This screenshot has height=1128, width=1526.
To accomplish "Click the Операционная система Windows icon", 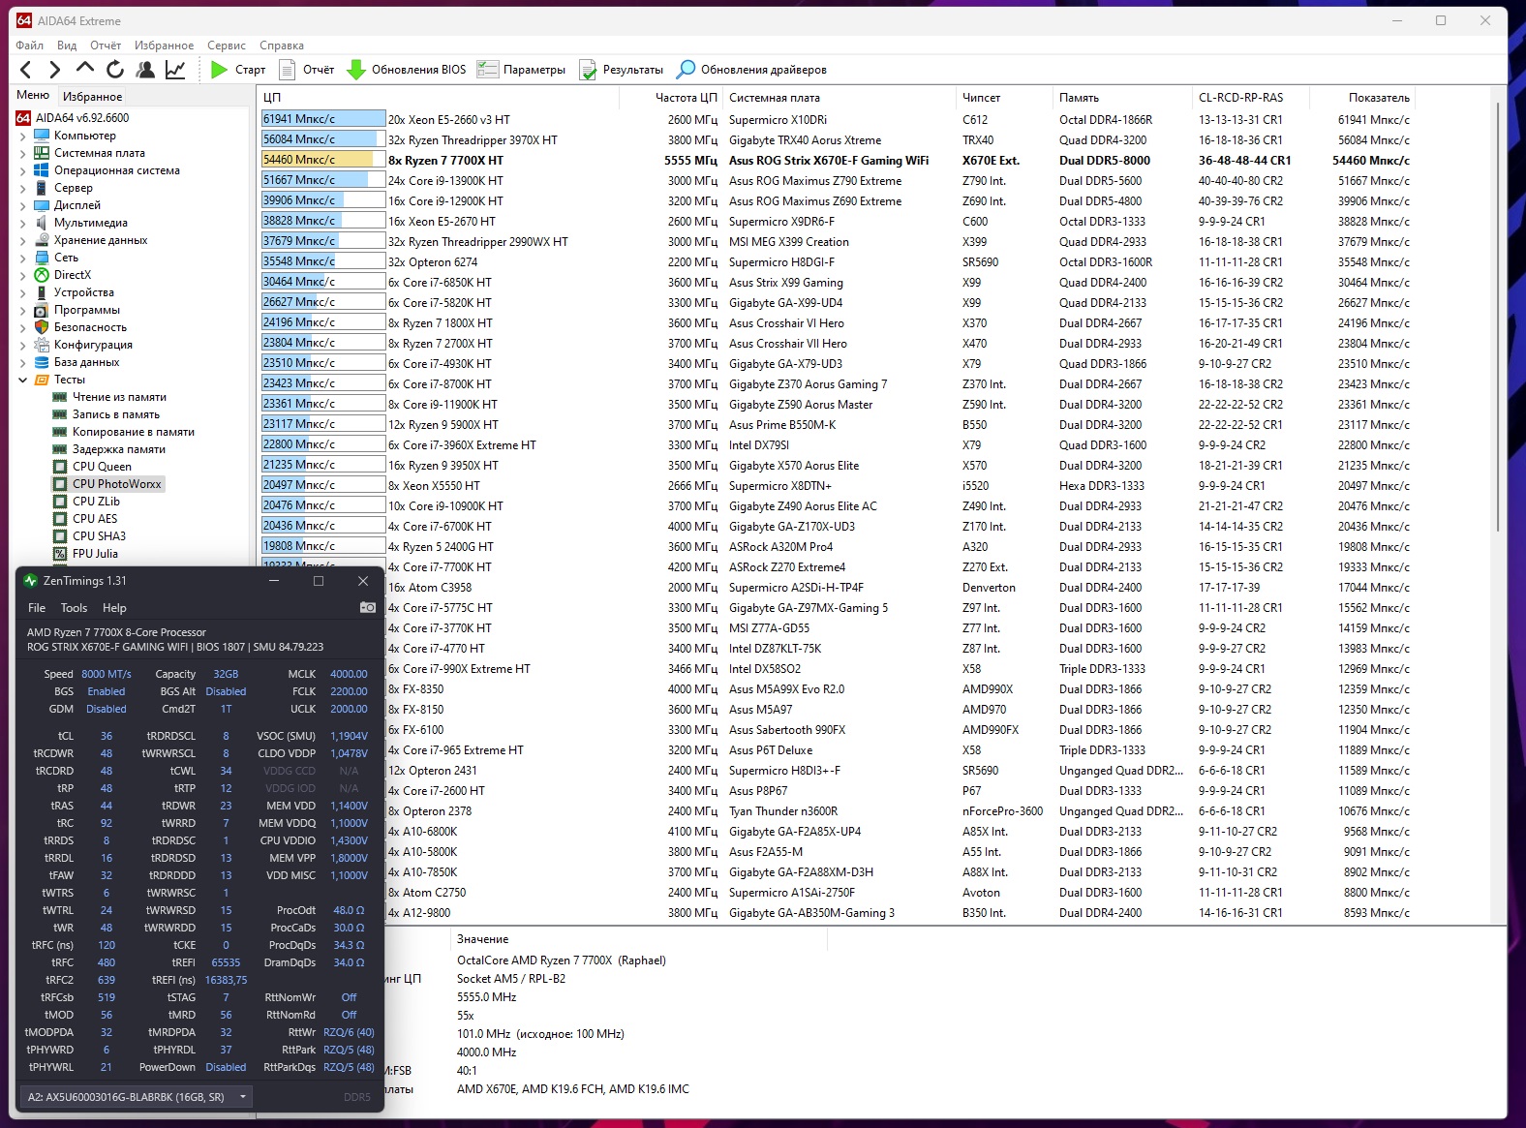I will [x=42, y=170].
